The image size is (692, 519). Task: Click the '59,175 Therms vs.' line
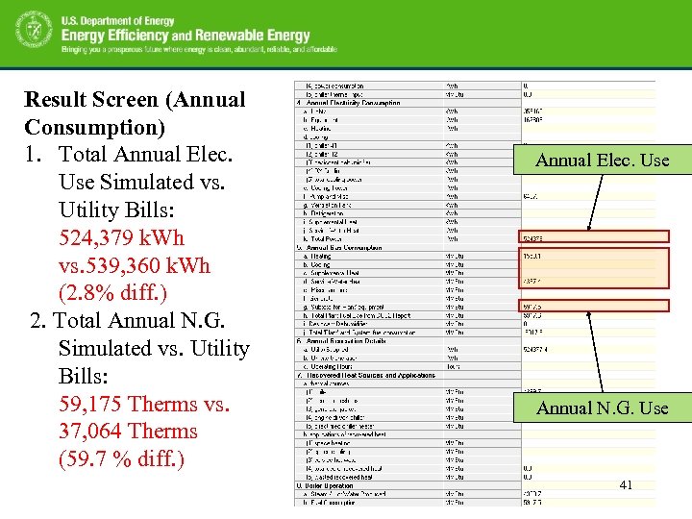coord(144,404)
